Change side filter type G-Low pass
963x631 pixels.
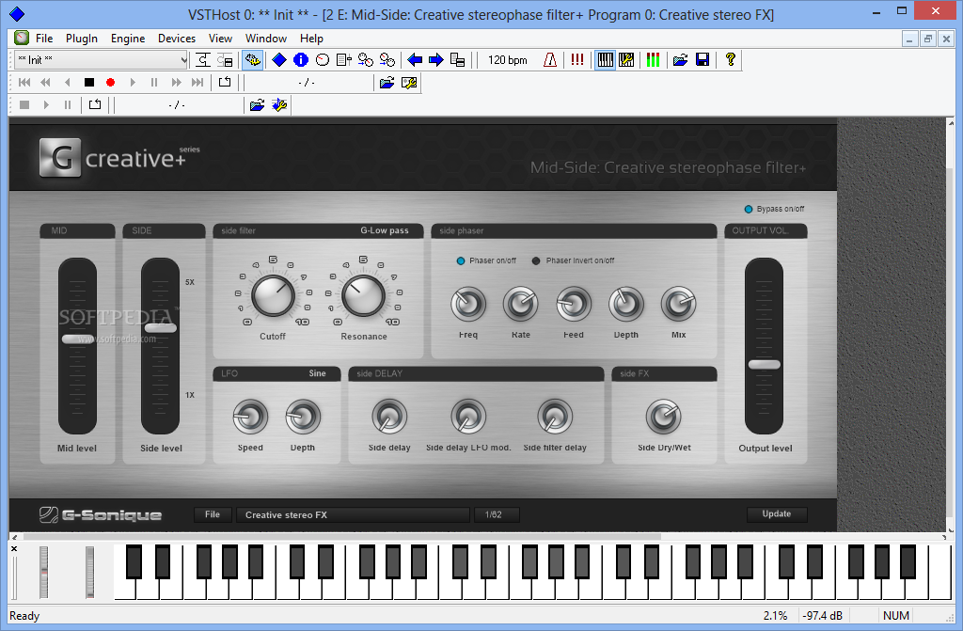(x=385, y=230)
